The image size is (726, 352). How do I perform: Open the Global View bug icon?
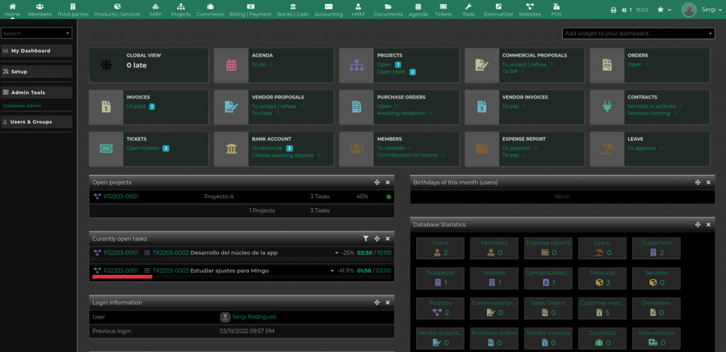106,65
